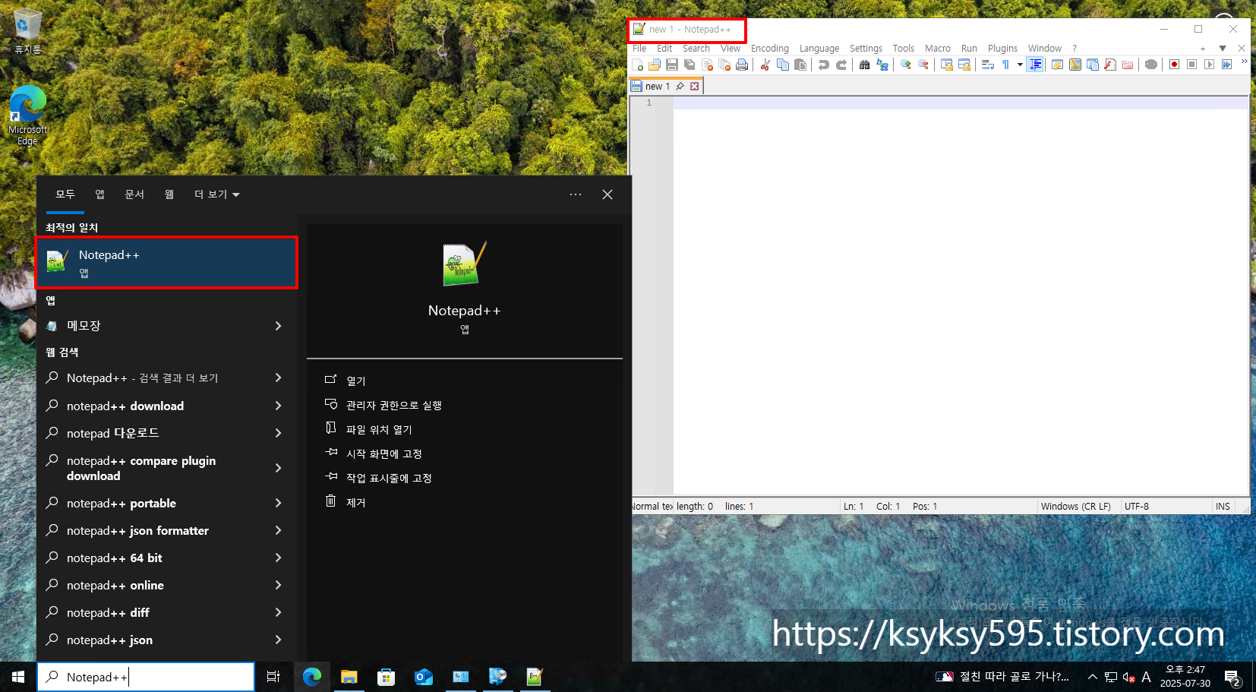The height and width of the screenshot is (692, 1256).
Task: Toggle INS mode in status bar
Action: tap(1223, 506)
